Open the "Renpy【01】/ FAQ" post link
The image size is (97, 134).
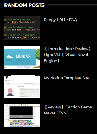[x=60, y=20]
